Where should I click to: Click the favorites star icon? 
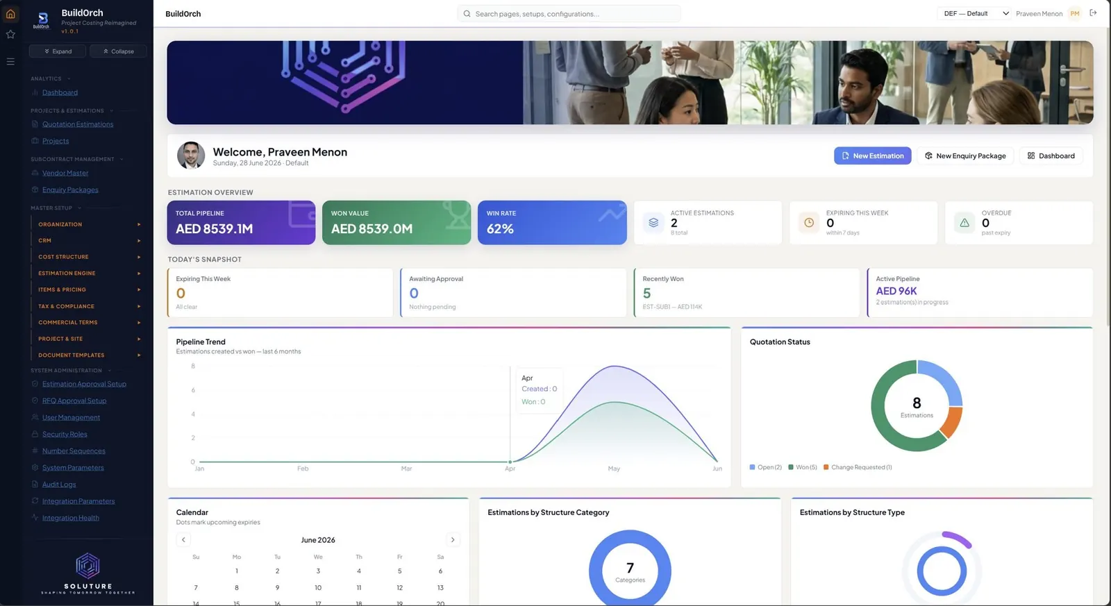point(10,34)
